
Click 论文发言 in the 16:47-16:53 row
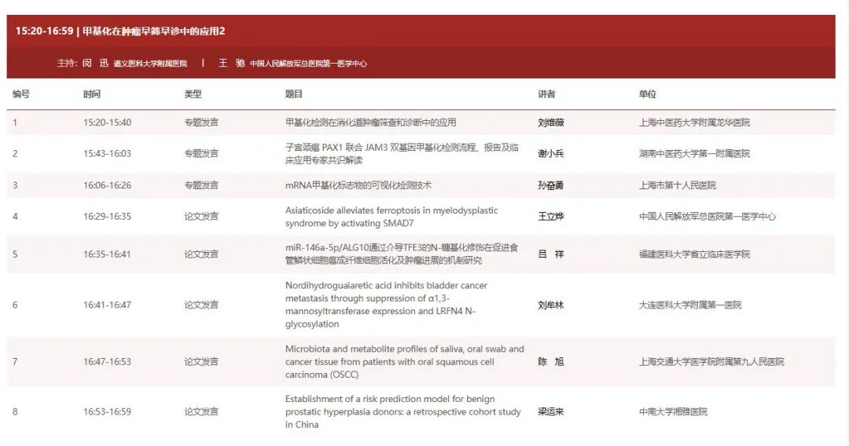[x=201, y=362]
